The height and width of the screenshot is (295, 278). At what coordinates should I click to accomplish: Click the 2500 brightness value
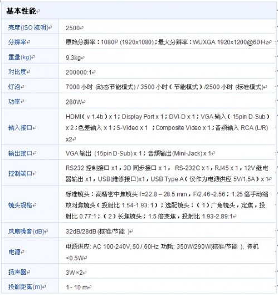pyautogui.click(x=73, y=28)
